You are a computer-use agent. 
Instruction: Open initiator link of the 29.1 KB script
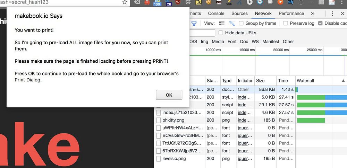coord(245,105)
